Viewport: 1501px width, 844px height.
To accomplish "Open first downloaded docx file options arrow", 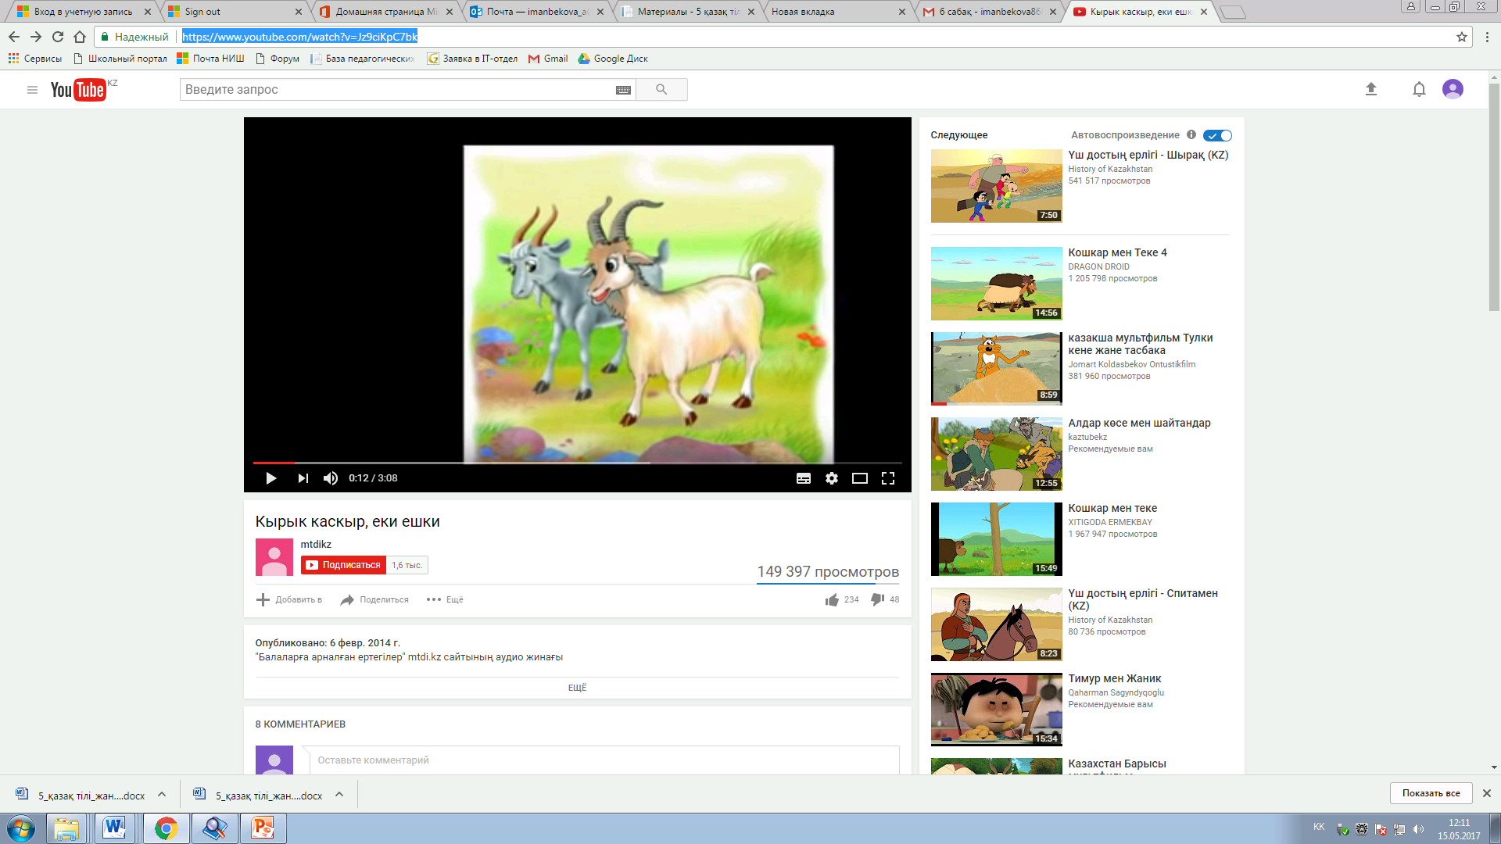I will click(x=162, y=795).
